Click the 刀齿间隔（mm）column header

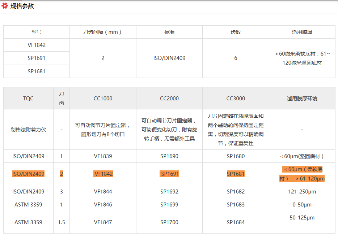click(x=103, y=32)
